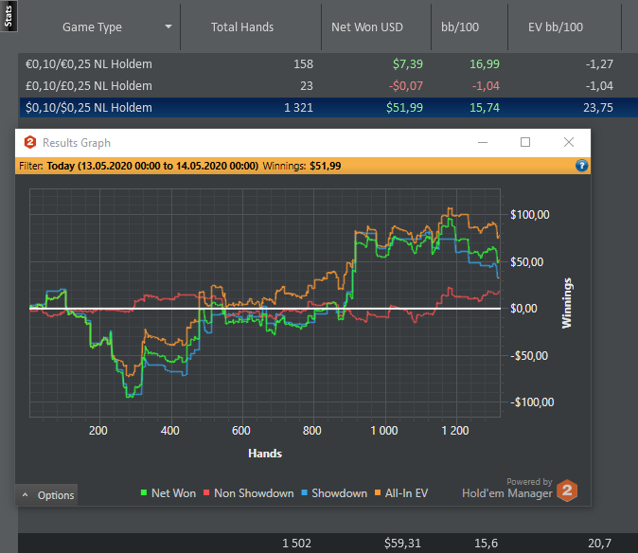Select the €0,10/€0,25 NL Holdem row
The image size is (638, 553).
point(328,64)
